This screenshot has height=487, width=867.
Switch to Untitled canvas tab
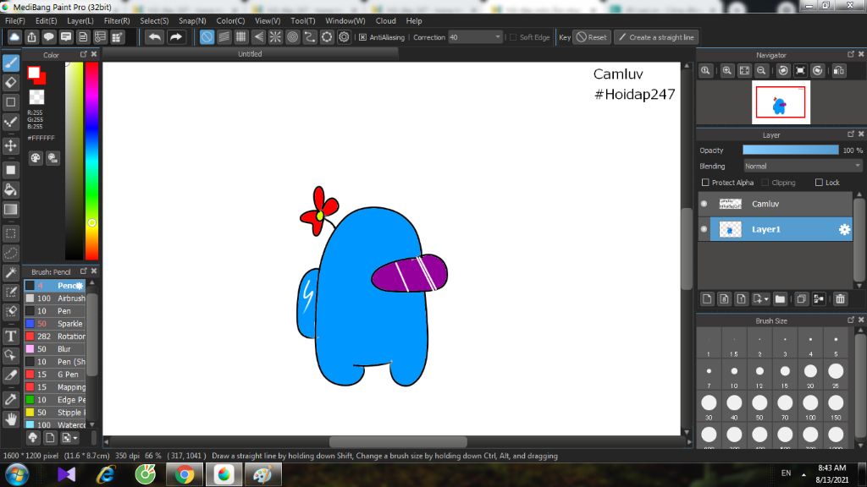(x=250, y=54)
